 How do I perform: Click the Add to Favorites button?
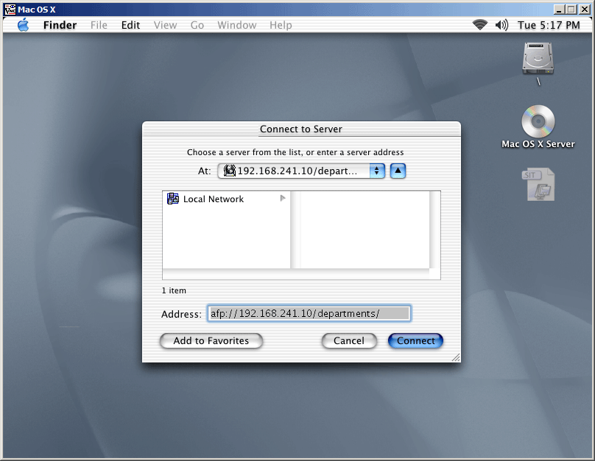point(211,340)
